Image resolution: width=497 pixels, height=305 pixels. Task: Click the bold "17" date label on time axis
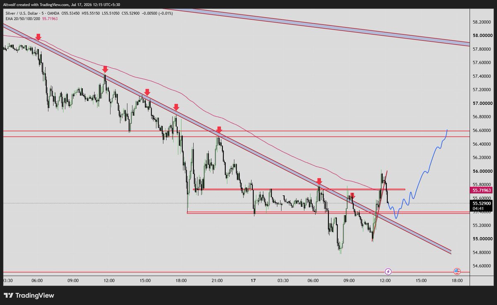[x=253, y=281]
